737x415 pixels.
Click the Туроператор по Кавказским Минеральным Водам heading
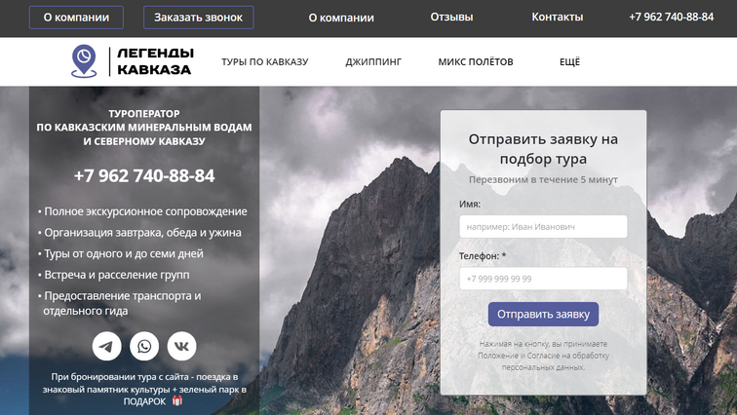tap(144, 128)
